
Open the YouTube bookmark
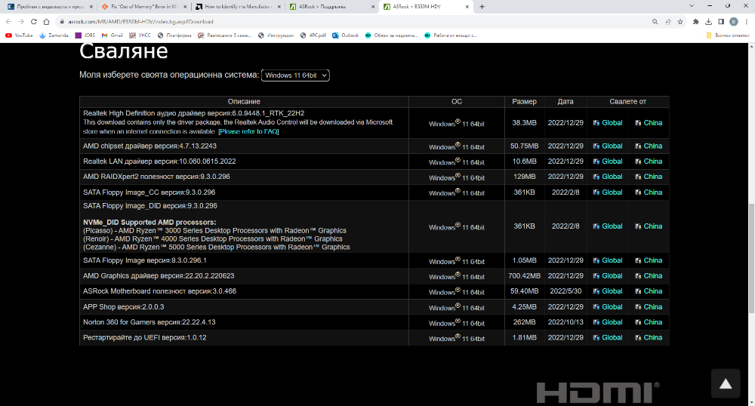[20, 35]
